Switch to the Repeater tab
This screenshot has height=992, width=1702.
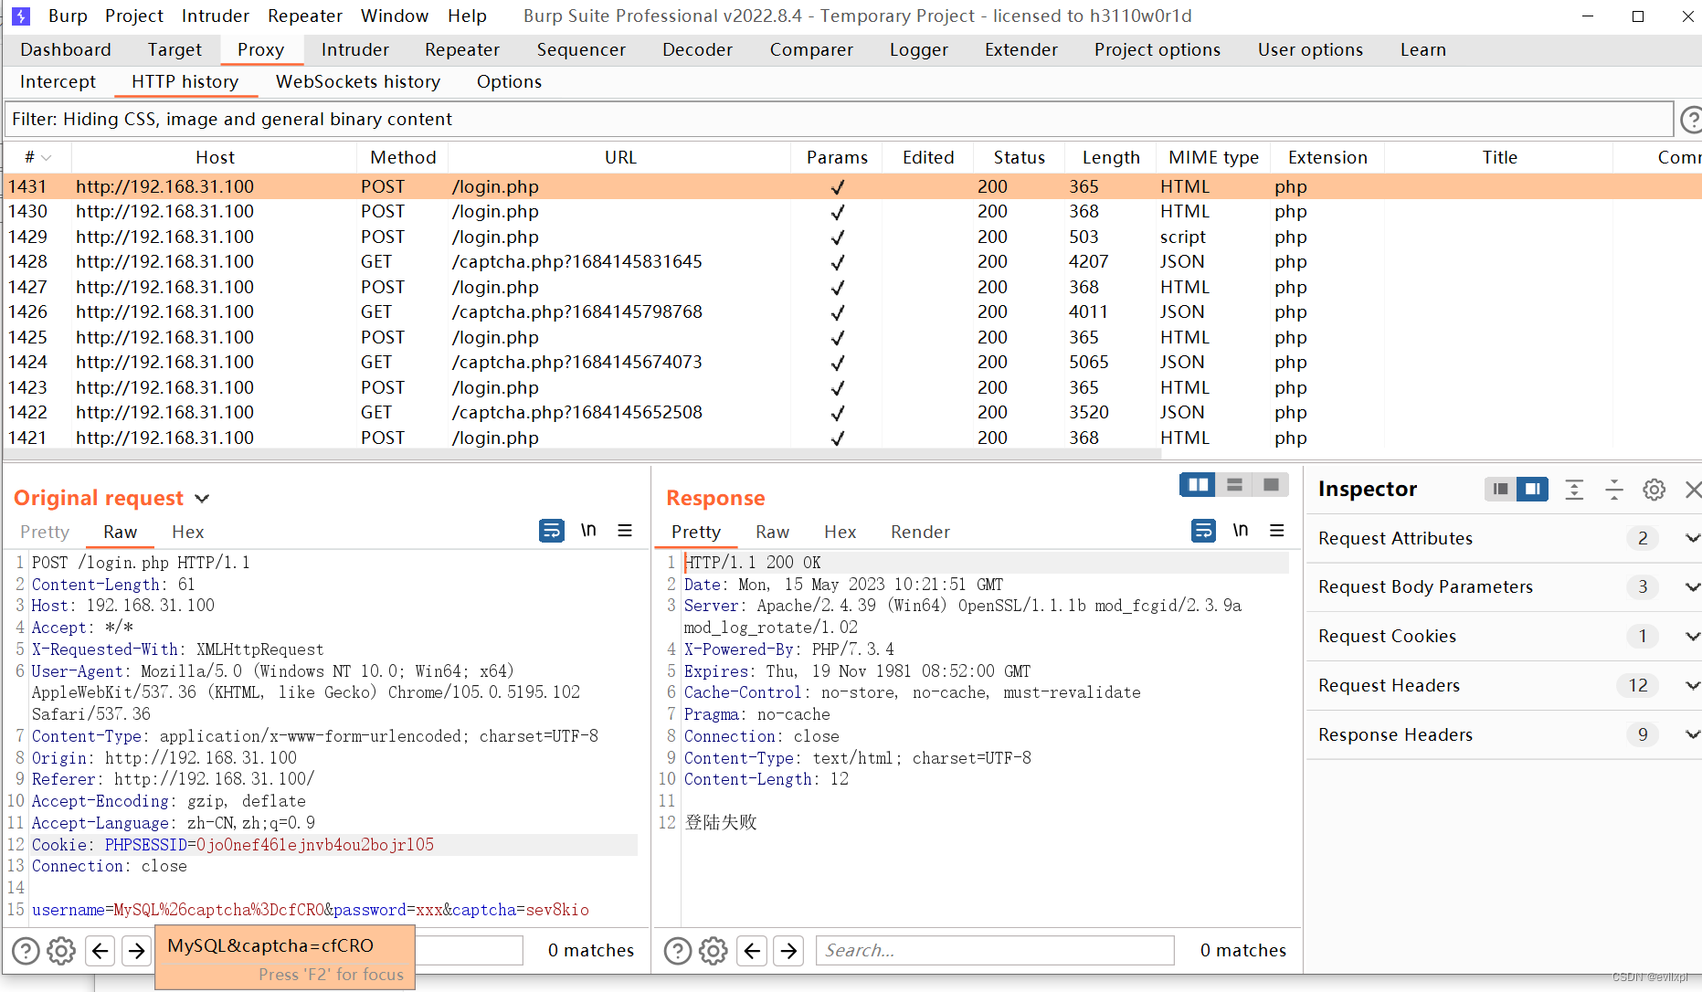(x=462, y=49)
